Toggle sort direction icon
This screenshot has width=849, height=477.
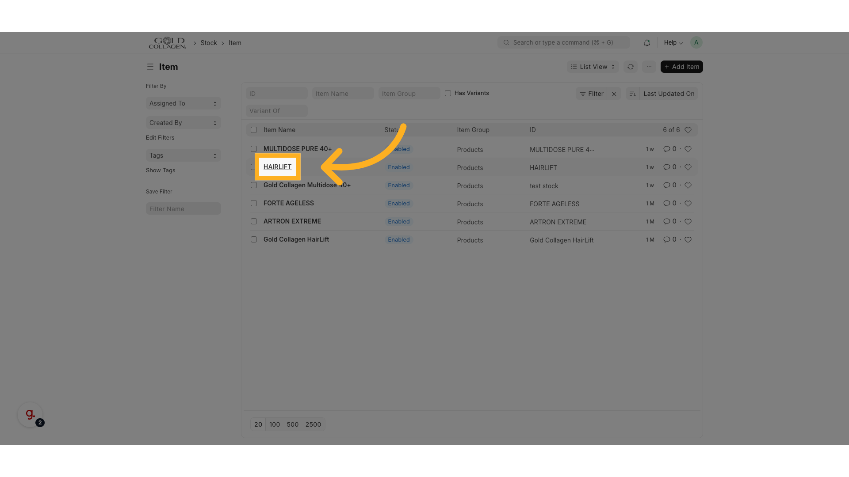(632, 94)
